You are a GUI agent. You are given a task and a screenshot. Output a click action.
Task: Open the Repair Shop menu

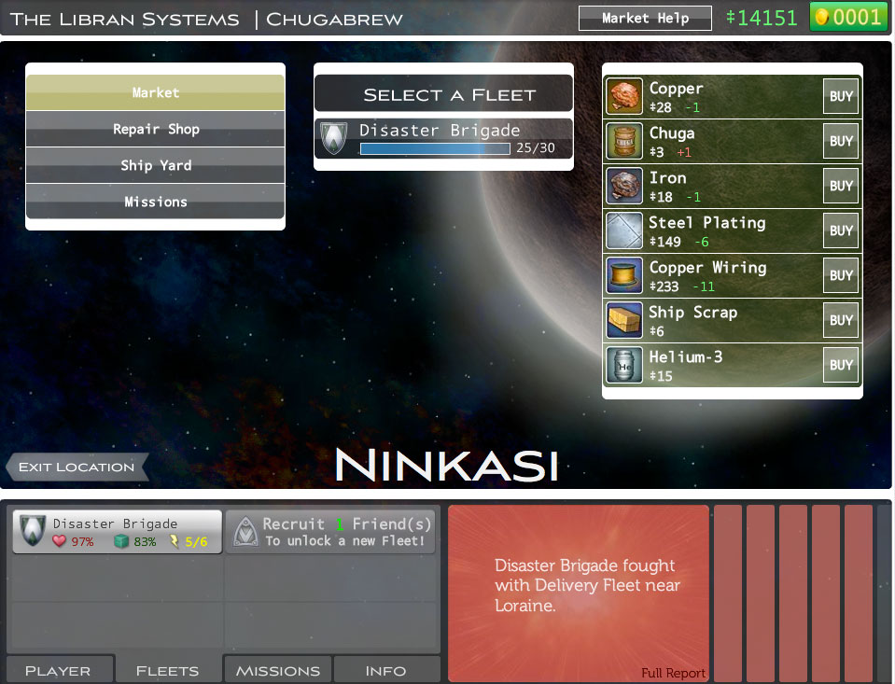click(156, 129)
